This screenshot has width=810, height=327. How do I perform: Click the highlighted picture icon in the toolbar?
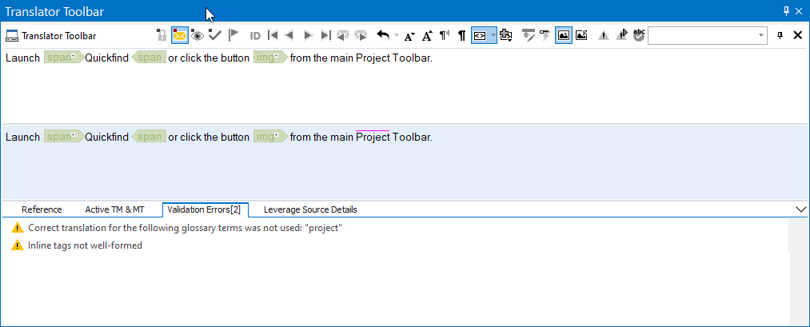click(x=564, y=35)
